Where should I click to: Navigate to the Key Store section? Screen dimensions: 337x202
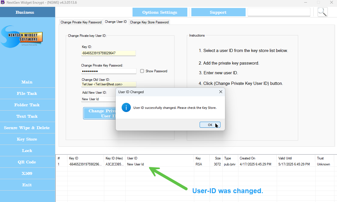click(x=27, y=139)
